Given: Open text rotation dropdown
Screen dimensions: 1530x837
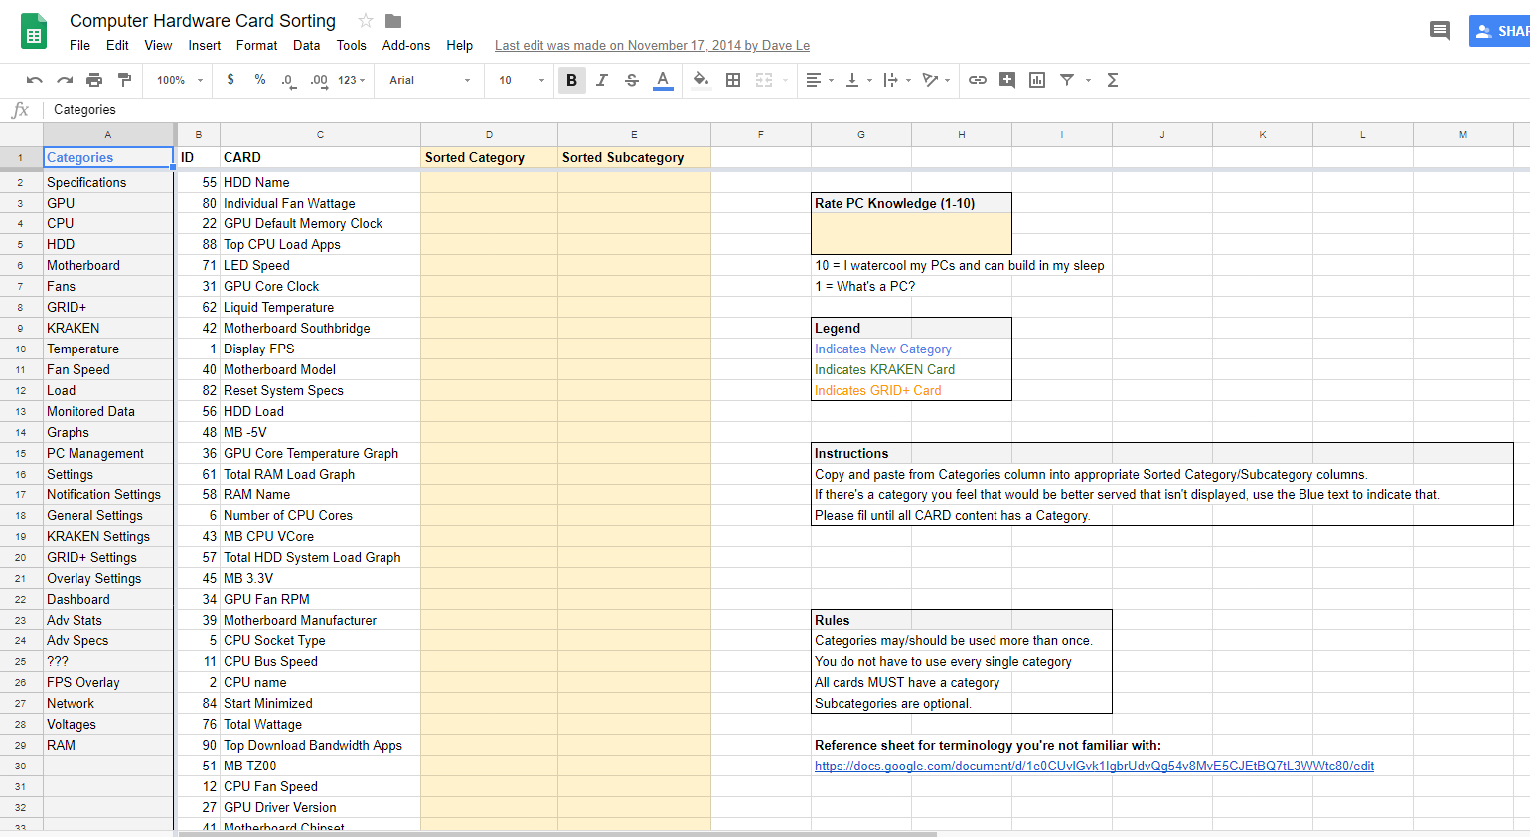Looking at the screenshot, I should [936, 80].
